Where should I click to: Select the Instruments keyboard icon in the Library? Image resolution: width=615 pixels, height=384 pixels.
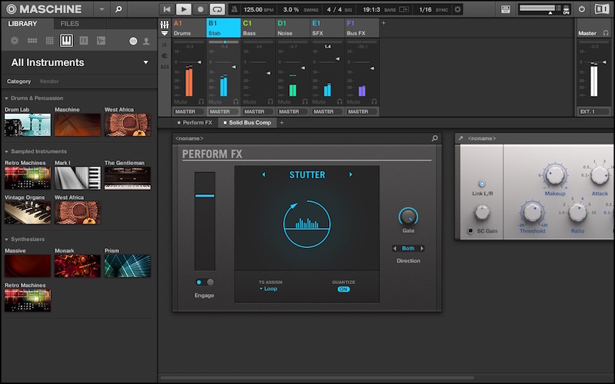click(x=66, y=41)
